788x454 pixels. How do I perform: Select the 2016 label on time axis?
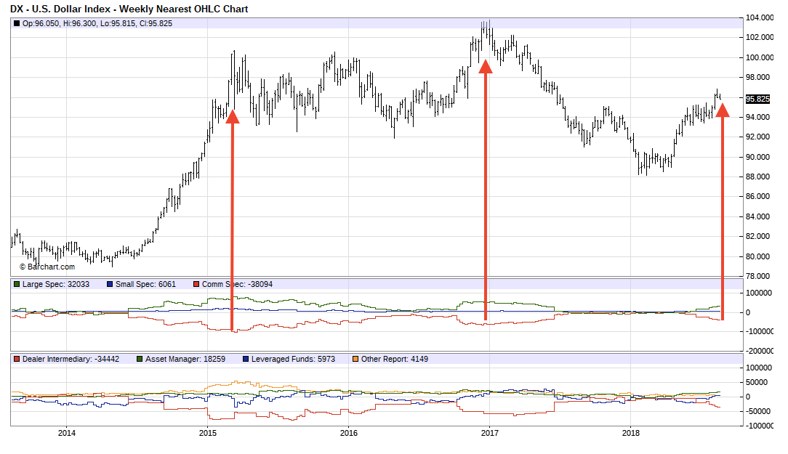[349, 434]
